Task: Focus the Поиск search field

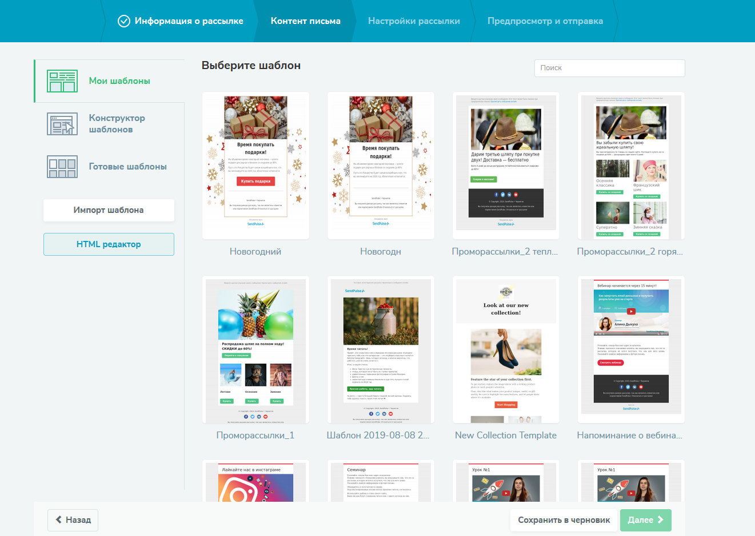Action: coord(610,68)
